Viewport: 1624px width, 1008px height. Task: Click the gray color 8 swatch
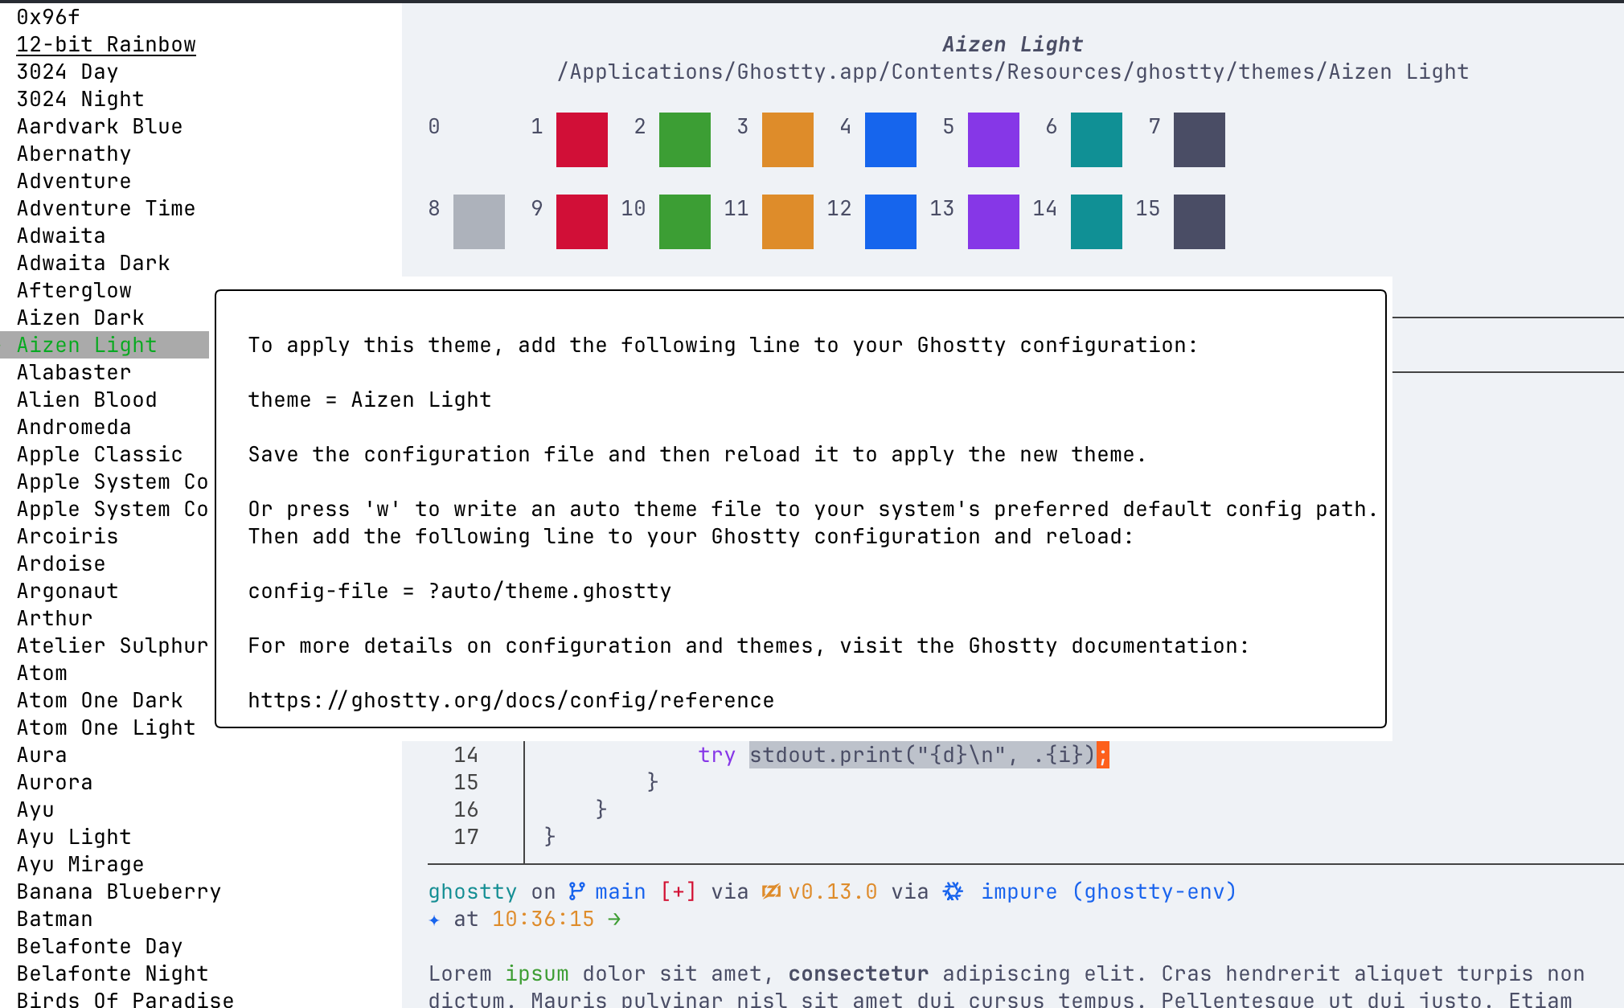478,222
